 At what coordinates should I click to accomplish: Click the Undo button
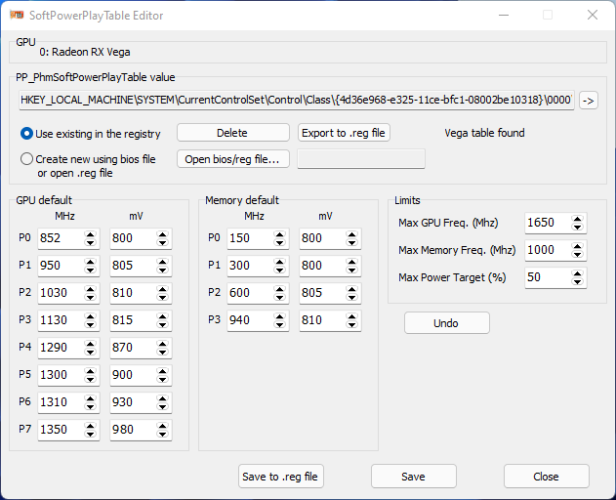coord(447,323)
